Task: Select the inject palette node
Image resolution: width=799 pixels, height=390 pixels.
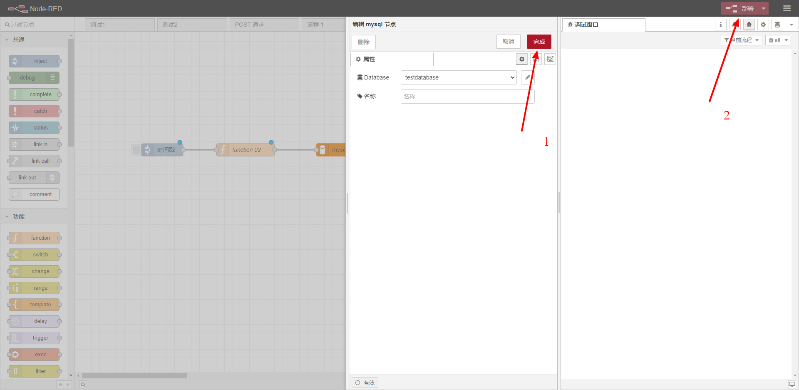Action: coord(34,61)
